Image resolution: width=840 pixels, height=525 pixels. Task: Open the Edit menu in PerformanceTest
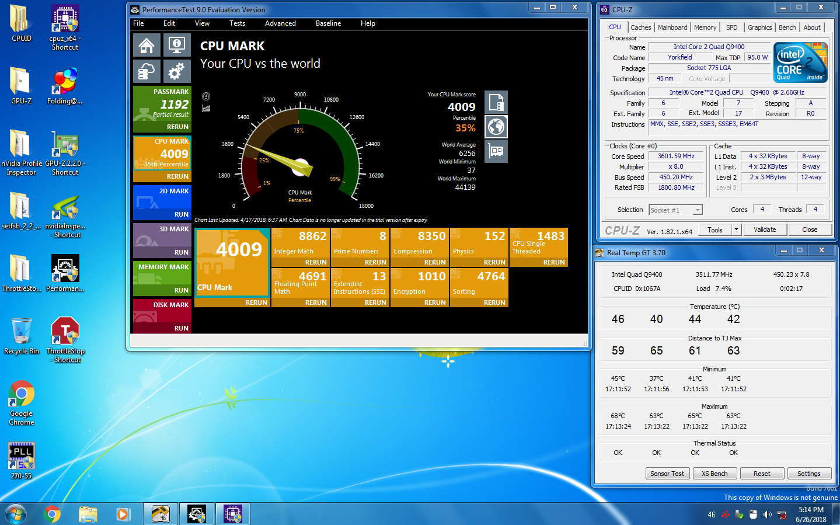coord(169,23)
